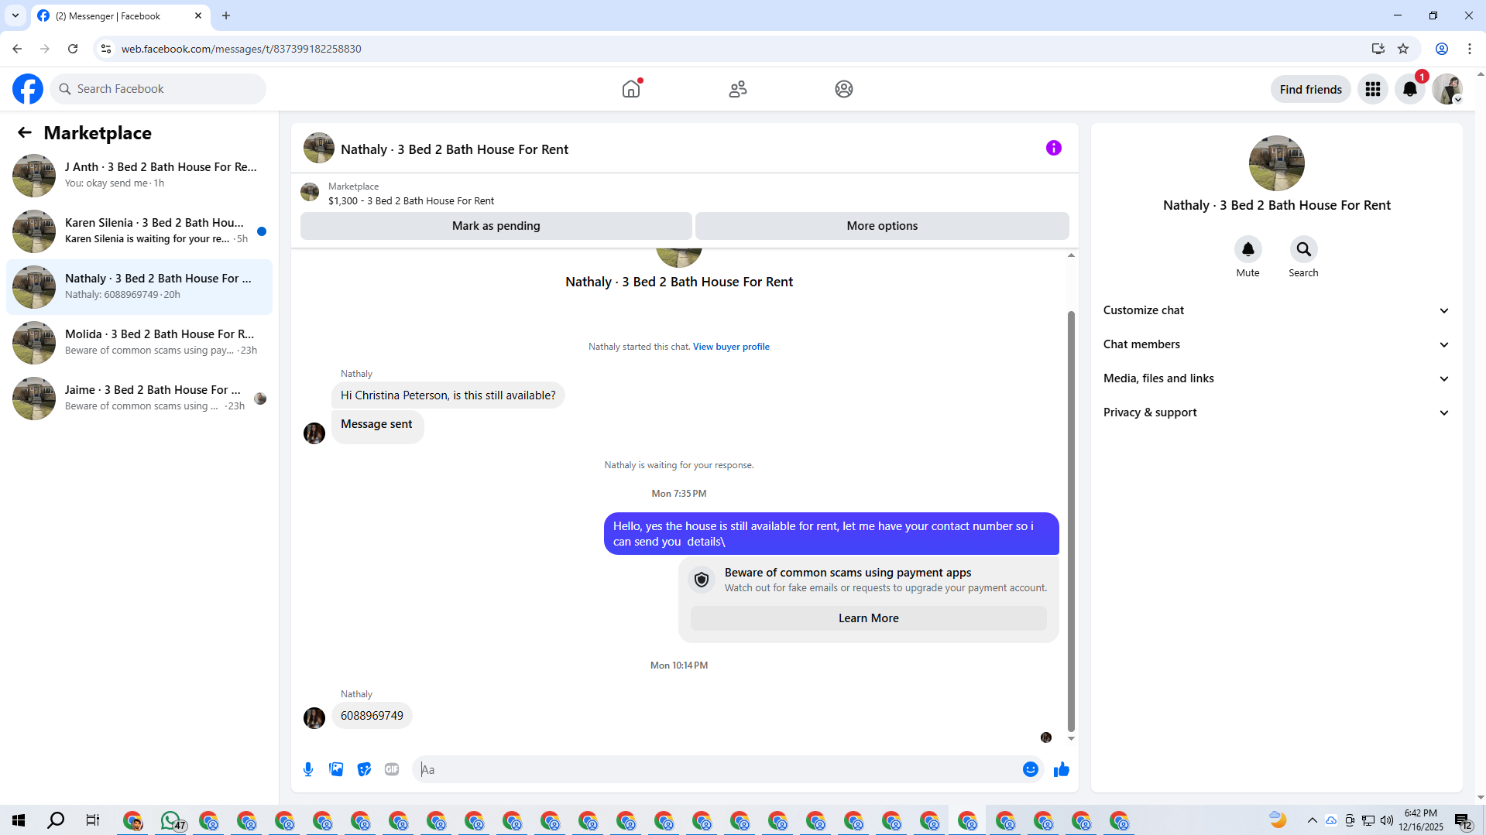Click the message containing 6088969749

click(372, 716)
